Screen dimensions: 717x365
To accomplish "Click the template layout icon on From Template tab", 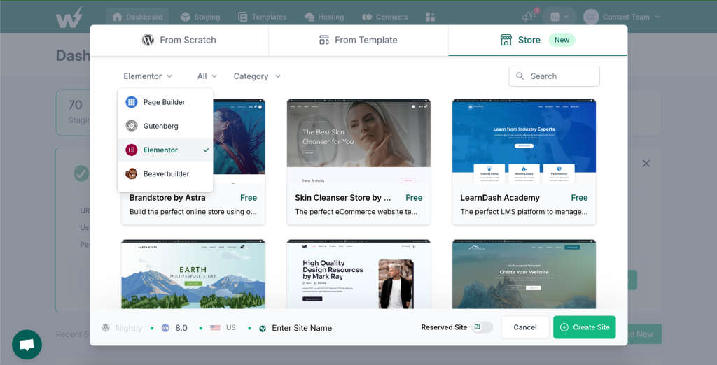I will click(323, 40).
